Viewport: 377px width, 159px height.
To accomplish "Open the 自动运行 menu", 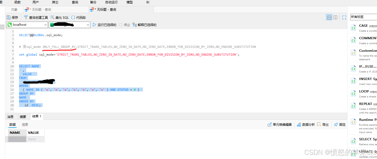I will pos(111,2).
